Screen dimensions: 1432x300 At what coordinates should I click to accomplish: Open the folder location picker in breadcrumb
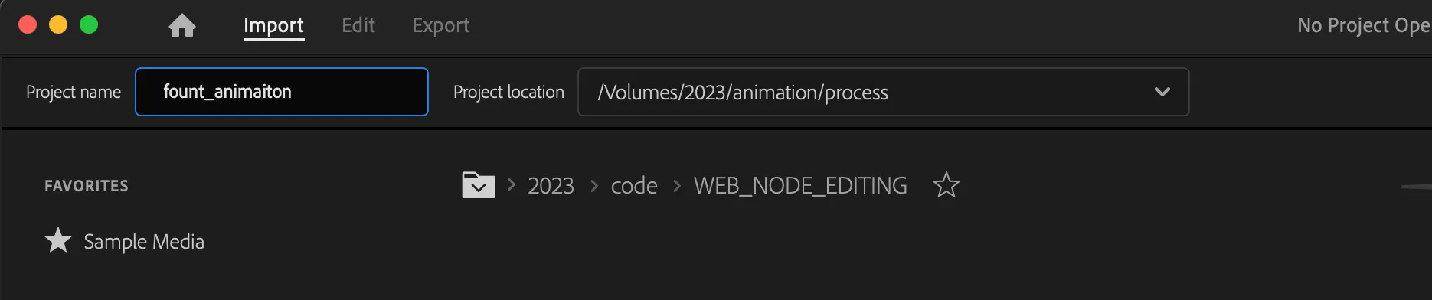(x=479, y=185)
